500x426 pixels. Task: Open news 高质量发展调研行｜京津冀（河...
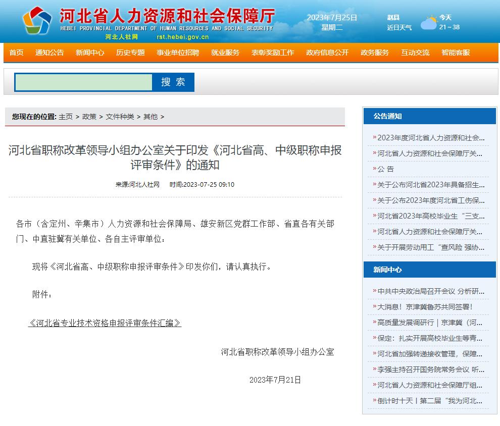429,323
